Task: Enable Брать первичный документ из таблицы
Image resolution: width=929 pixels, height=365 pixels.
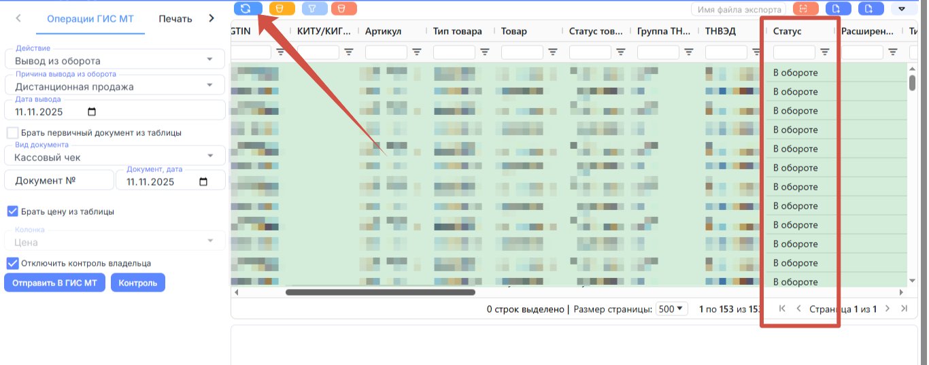Action: coord(12,133)
